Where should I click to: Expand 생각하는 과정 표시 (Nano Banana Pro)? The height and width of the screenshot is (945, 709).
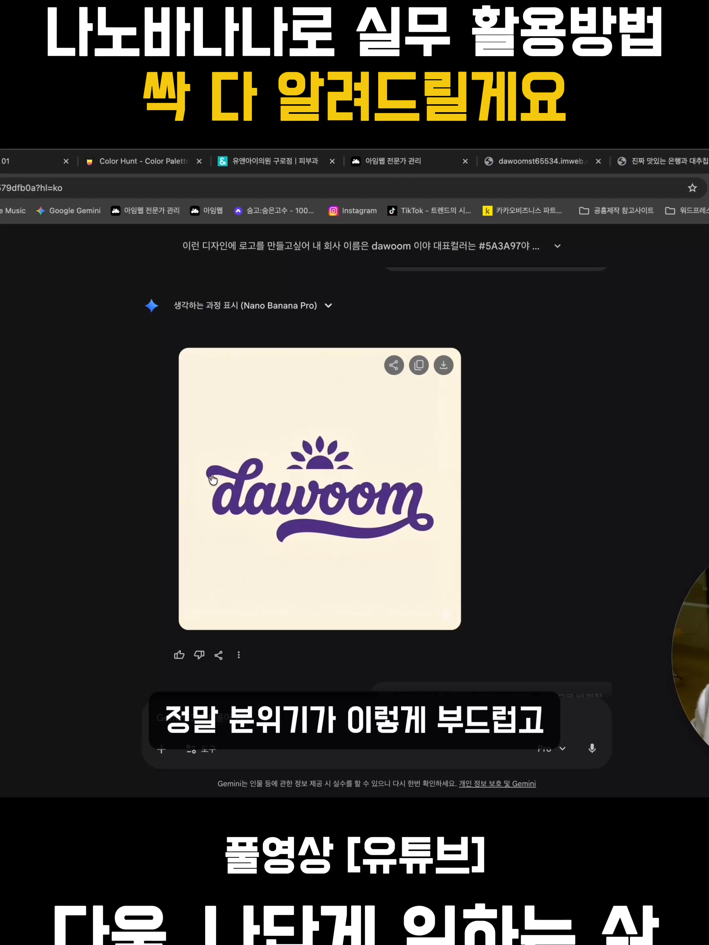tap(253, 306)
